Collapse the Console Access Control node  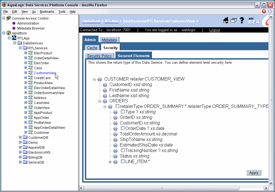4,18
